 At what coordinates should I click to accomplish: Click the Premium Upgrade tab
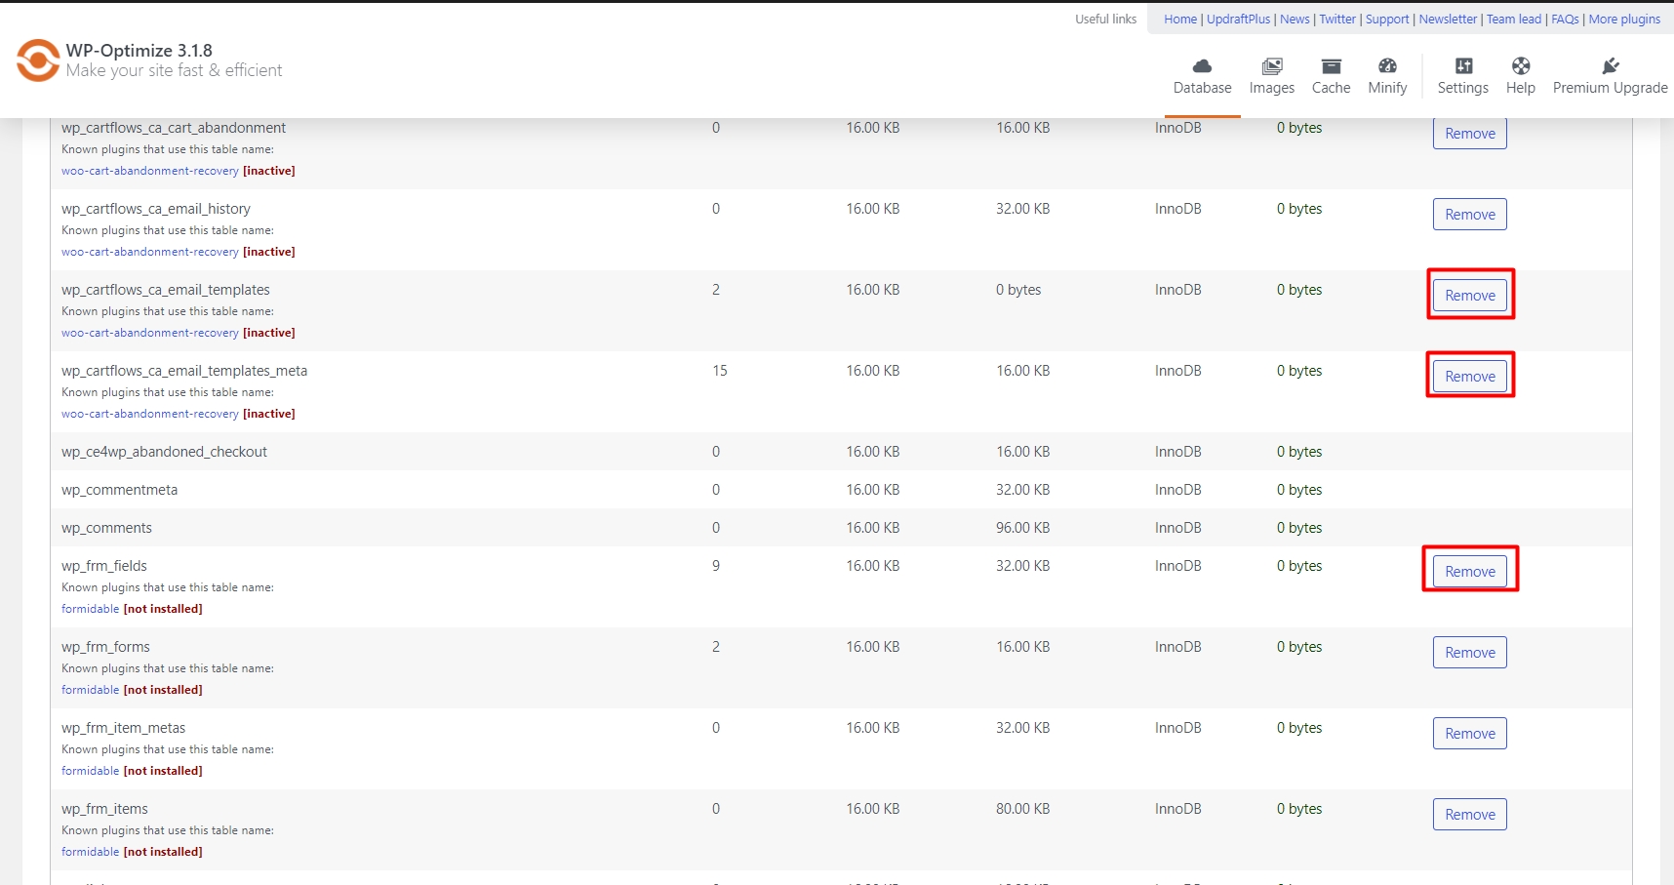1610,76
